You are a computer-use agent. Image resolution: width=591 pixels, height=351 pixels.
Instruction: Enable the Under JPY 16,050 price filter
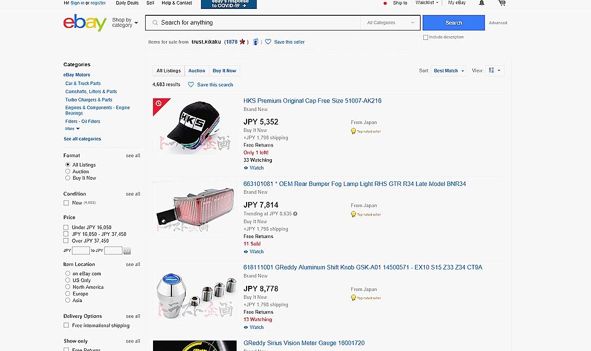[x=66, y=228]
